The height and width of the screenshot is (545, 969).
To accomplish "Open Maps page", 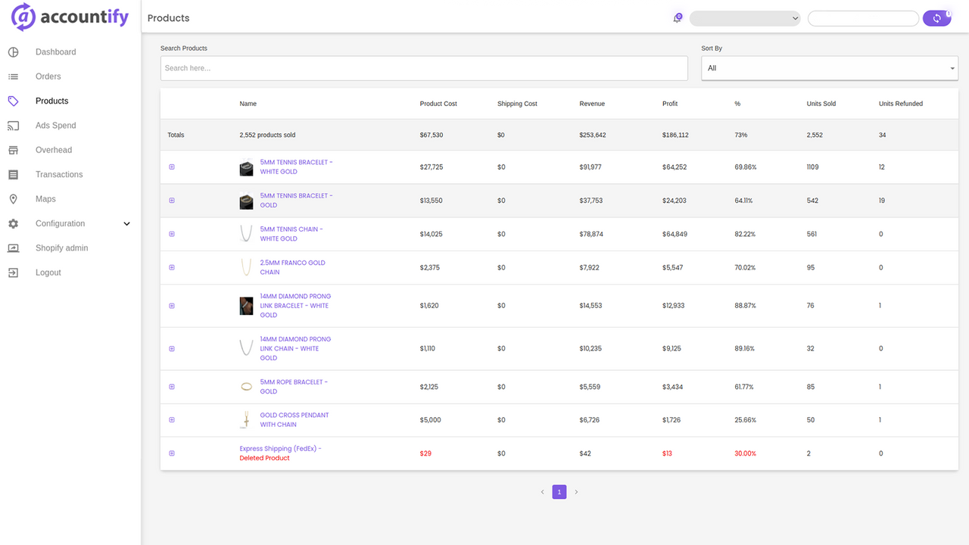I will tap(45, 199).
